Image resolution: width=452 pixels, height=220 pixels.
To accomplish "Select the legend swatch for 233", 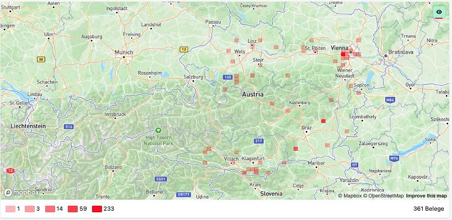I will pyautogui.click(x=97, y=209).
